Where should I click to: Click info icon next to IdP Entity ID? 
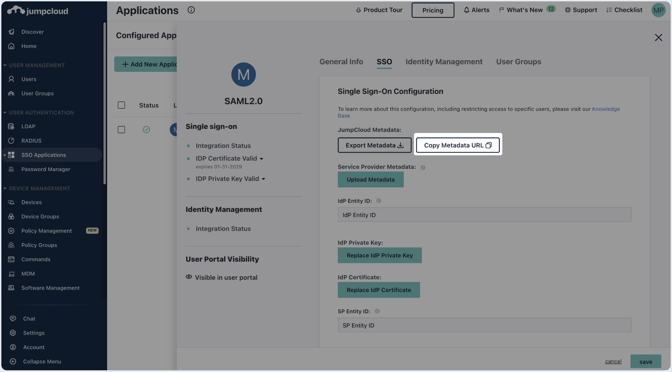pos(379,201)
